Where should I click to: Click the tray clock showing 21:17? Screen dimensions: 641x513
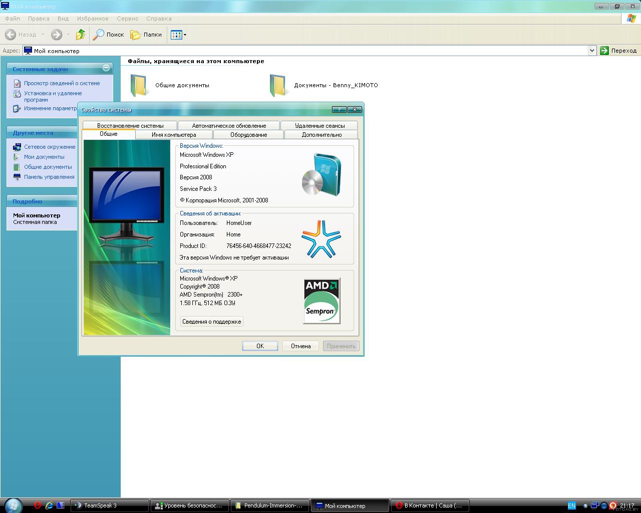pos(627,505)
